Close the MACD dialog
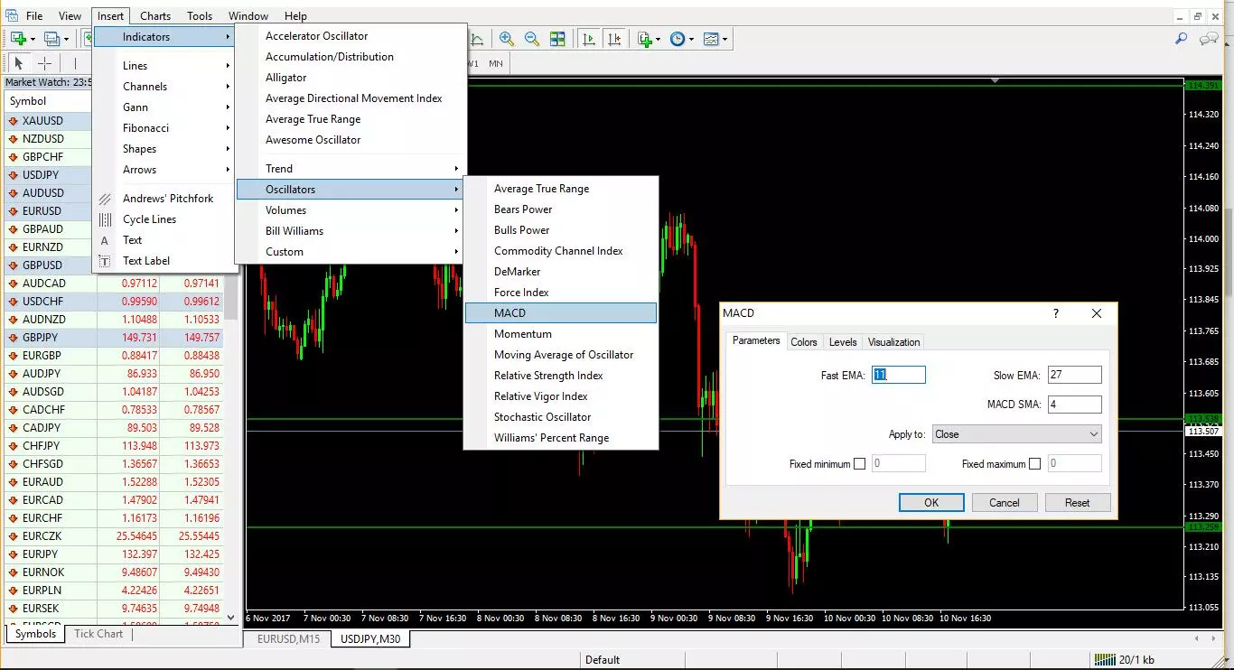Viewport: 1234px width, 670px height. point(1097,313)
